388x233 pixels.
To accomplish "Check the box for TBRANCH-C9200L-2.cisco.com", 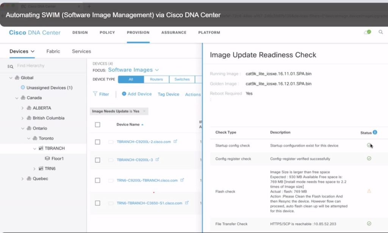I will pyautogui.click(x=97, y=142).
